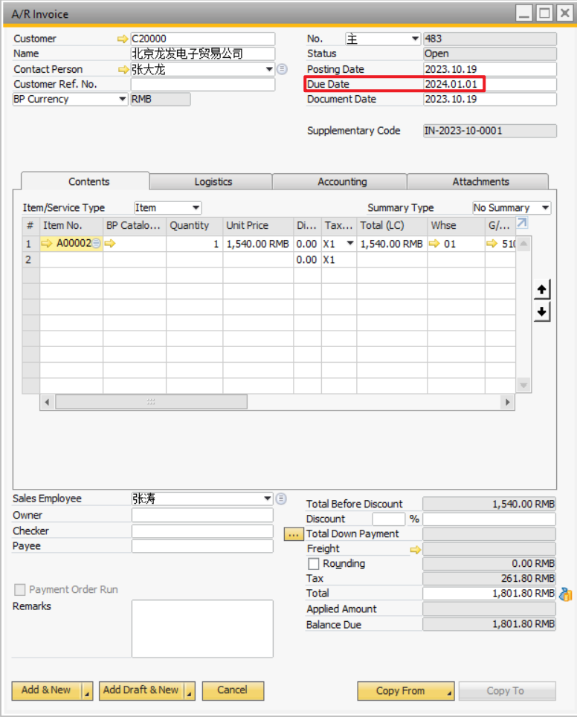Screen dimensions: 577x717
Task: Click the Add Draft & New button
Action: click(141, 690)
